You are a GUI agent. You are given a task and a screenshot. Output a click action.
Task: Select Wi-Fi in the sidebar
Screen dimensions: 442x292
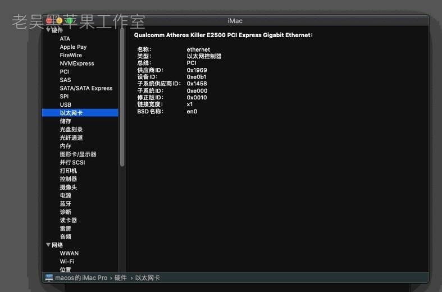(x=67, y=261)
